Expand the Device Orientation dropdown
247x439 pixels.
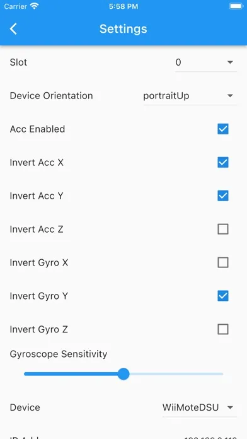tap(190, 96)
